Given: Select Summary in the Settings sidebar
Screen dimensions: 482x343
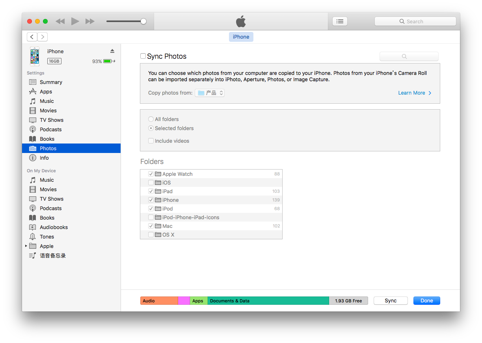Looking at the screenshot, I should (x=51, y=82).
